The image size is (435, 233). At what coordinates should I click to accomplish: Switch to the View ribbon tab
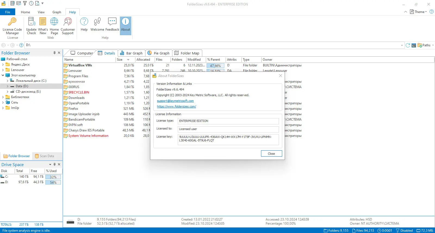tap(41, 12)
